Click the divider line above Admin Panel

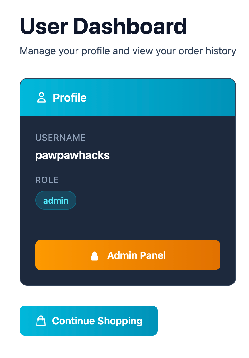coord(128,225)
